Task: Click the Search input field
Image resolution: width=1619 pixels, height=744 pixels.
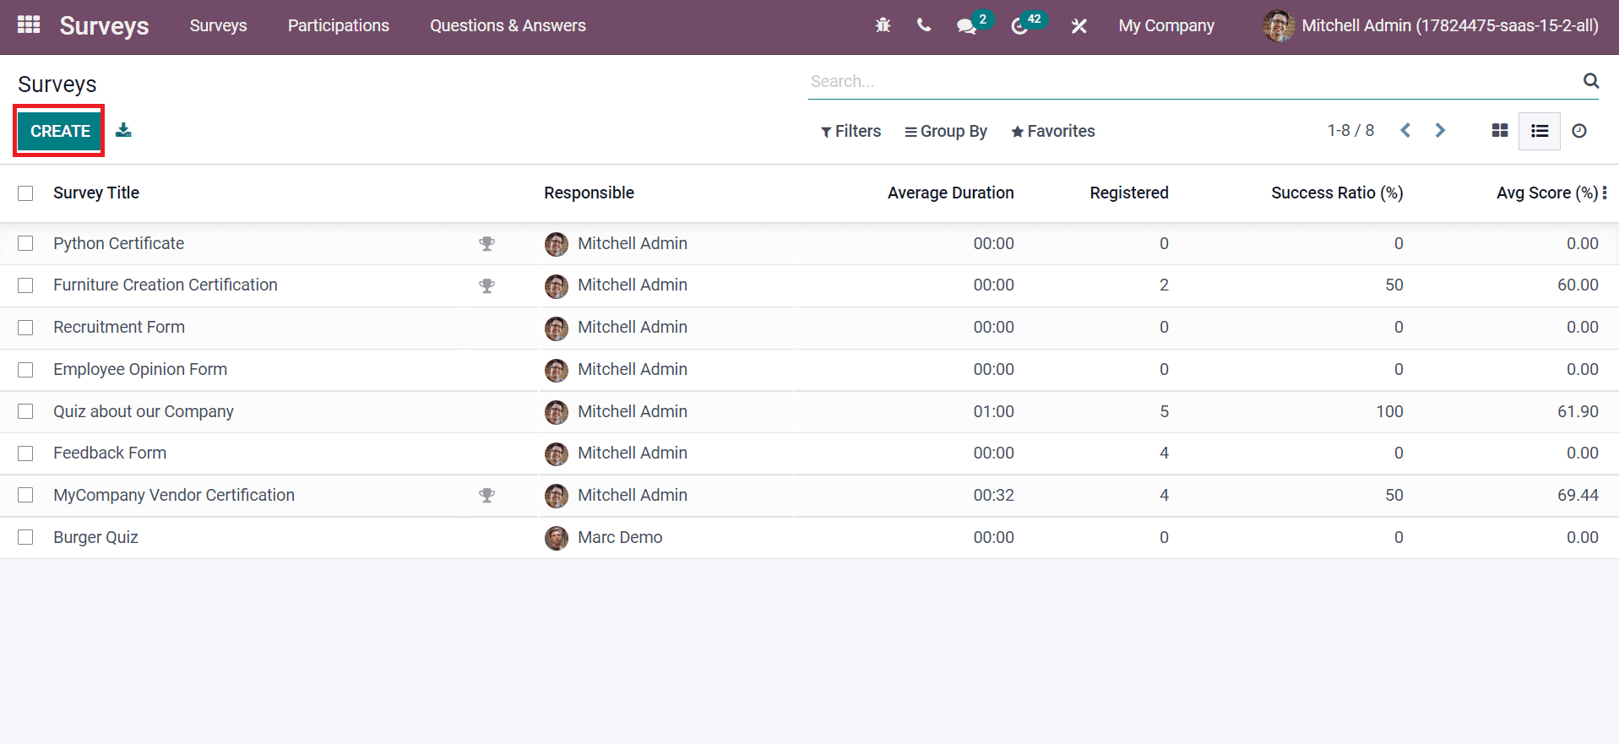Action: point(1193,81)
